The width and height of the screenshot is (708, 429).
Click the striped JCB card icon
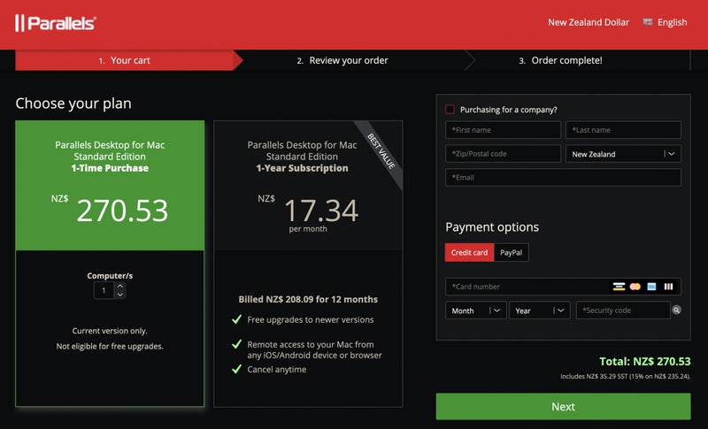pos(668,287)
